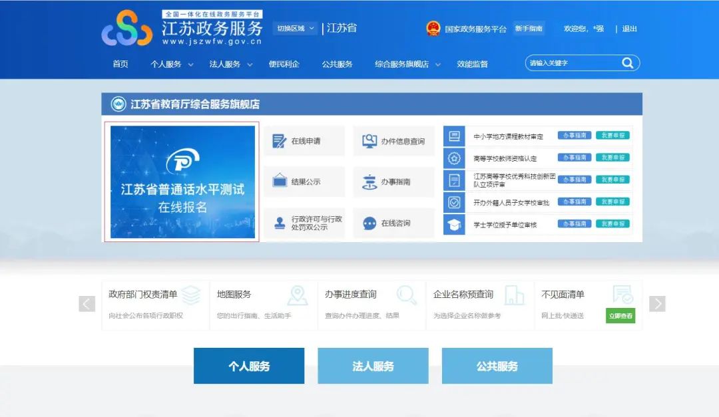The width and height of the screenshot is (719, 417).
Task: Click the 地图服务 title
Action: pyautogui.click(x=234, y=294)
